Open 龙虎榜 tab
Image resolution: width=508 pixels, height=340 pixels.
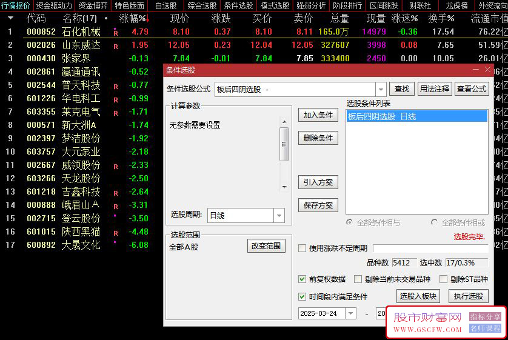coord(456,5)
